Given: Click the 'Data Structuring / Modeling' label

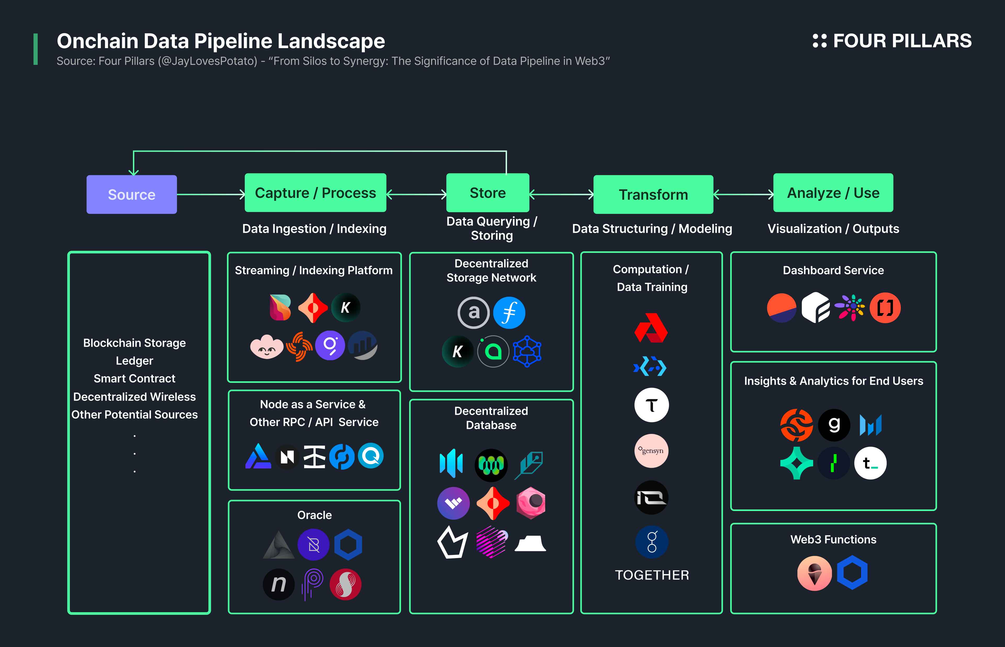Looking at the screenshot, I should (x=652, y=229).
